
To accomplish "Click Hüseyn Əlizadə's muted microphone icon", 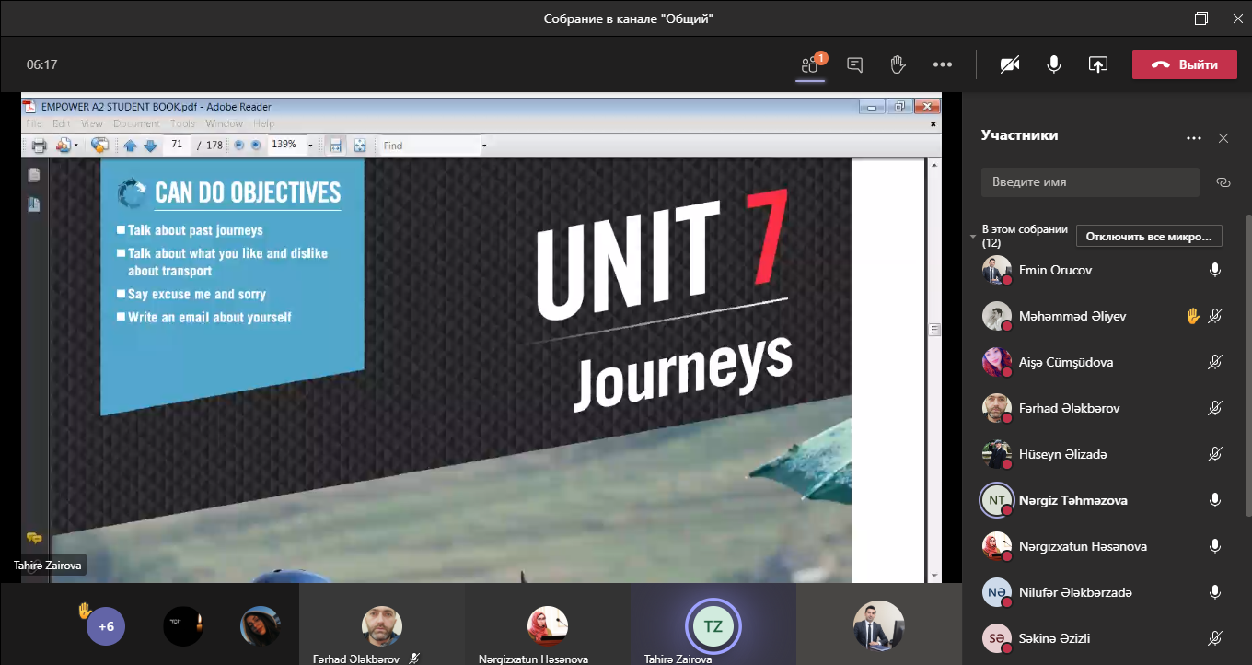I will [1215, 454].
